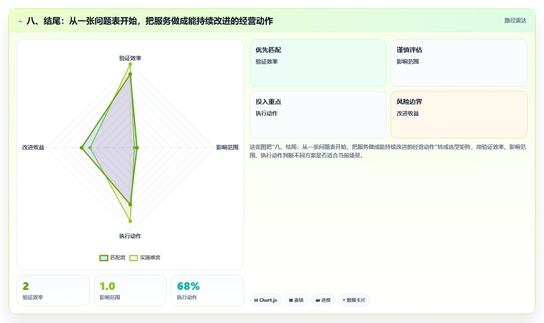Click the 数据卡片 tag chip
The image size is (544, 323).
(x=354, y=300)
